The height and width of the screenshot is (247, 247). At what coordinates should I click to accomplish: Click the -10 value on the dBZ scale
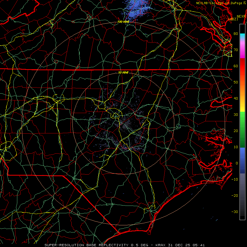[x=235, y=179]
